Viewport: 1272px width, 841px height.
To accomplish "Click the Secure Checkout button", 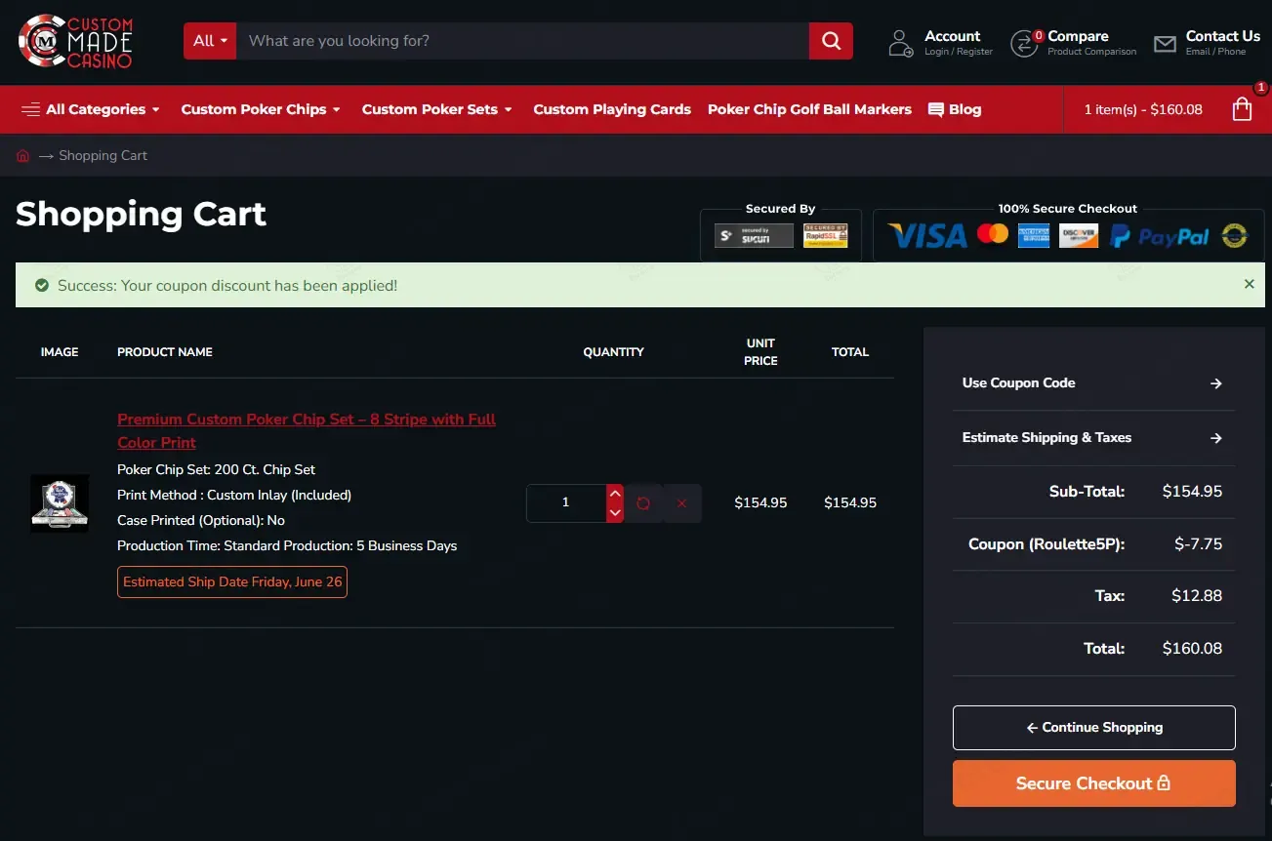I will coord(1093,783).
